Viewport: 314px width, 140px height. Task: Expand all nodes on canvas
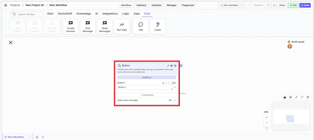click(x=302, y=97)
